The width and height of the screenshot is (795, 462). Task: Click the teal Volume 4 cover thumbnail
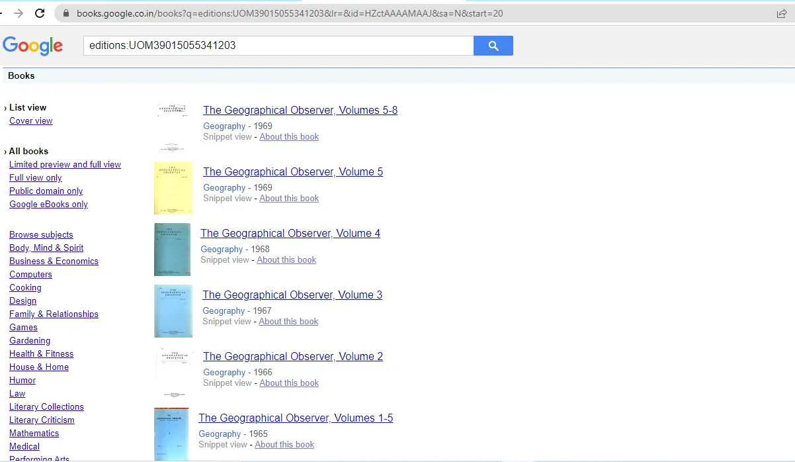click(172, 250)
